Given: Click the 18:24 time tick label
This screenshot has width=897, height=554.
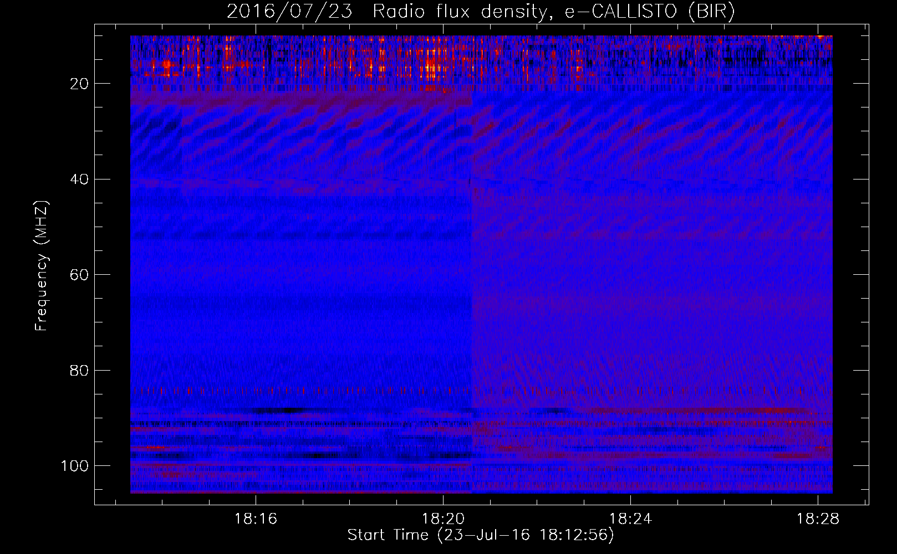Looking at the screenshot, I should point(630,519).
